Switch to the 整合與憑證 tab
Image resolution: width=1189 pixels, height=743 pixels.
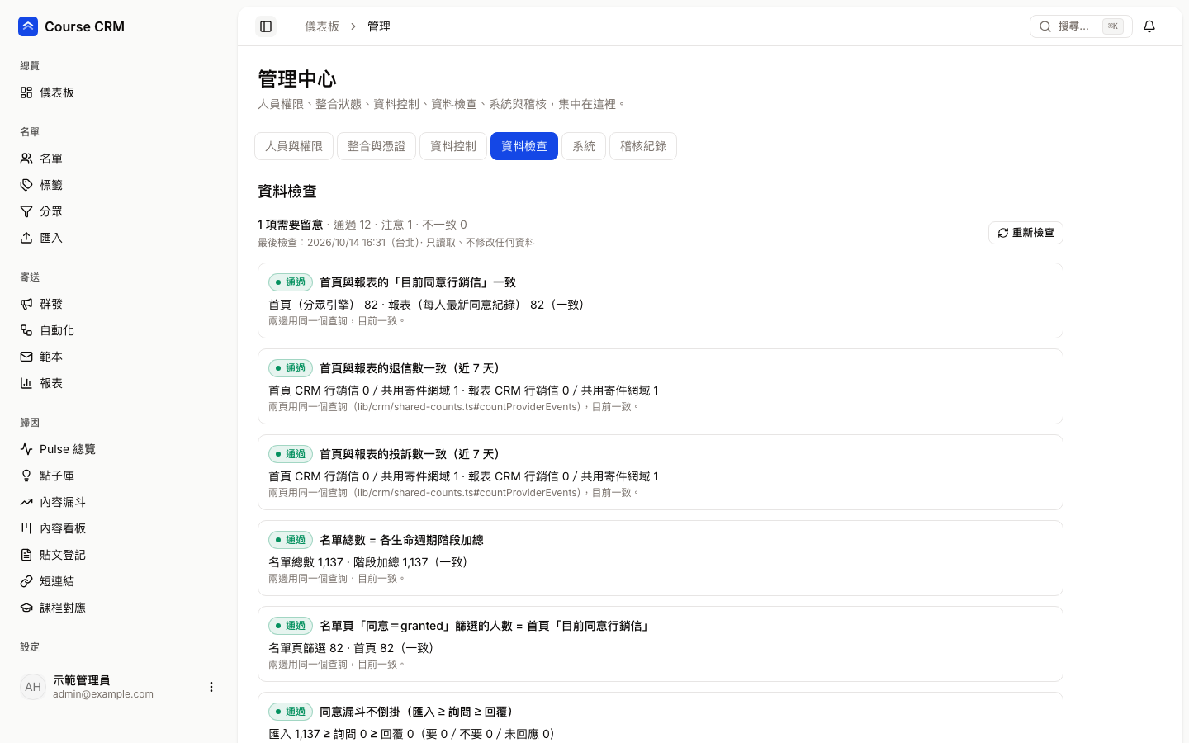[x=377, y=146]
